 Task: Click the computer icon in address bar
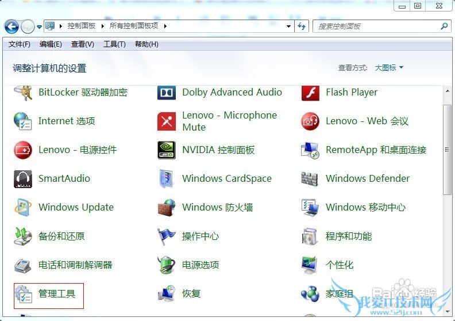click(50, 26)
